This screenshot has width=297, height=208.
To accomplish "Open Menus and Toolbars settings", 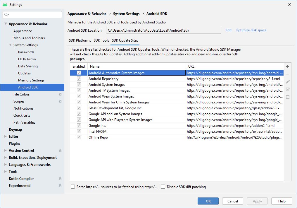I will tap(29, 38).
